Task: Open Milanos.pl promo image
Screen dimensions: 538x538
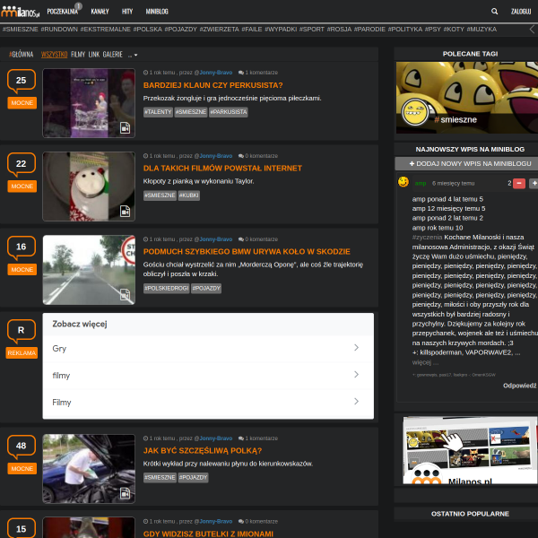Action: pos(470,450)
